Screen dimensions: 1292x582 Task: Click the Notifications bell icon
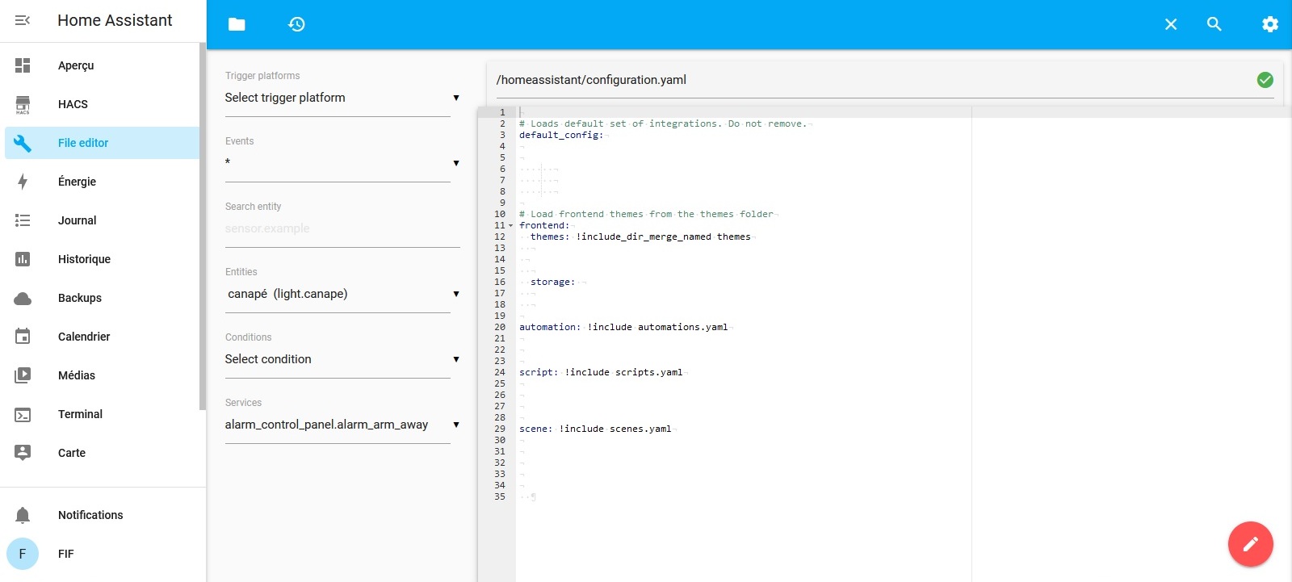[23, 515]
